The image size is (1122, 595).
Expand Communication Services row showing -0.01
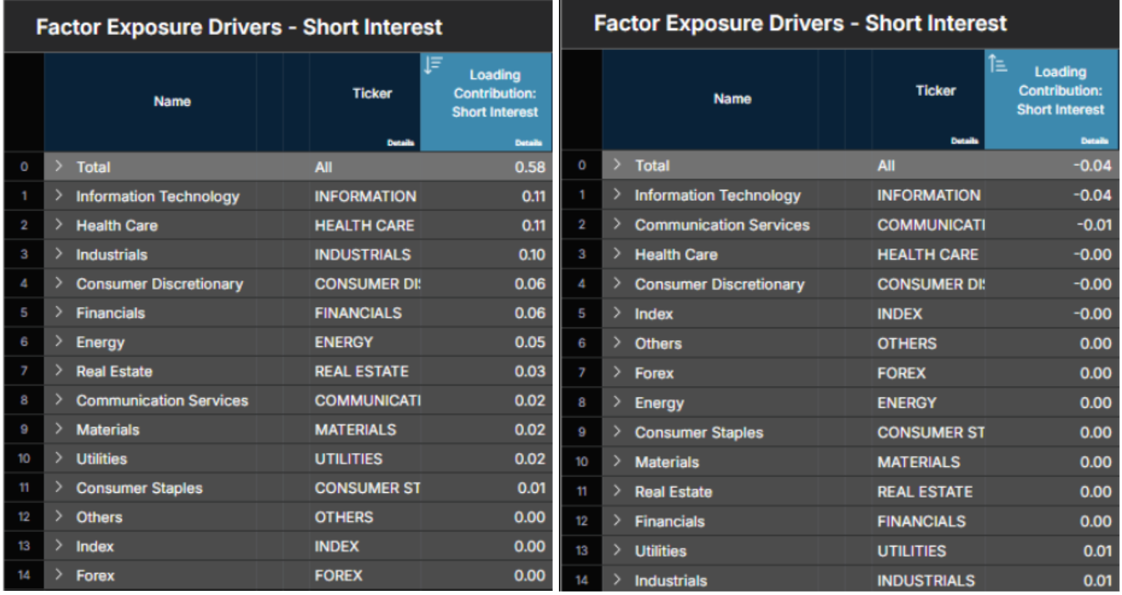[617, 224]
